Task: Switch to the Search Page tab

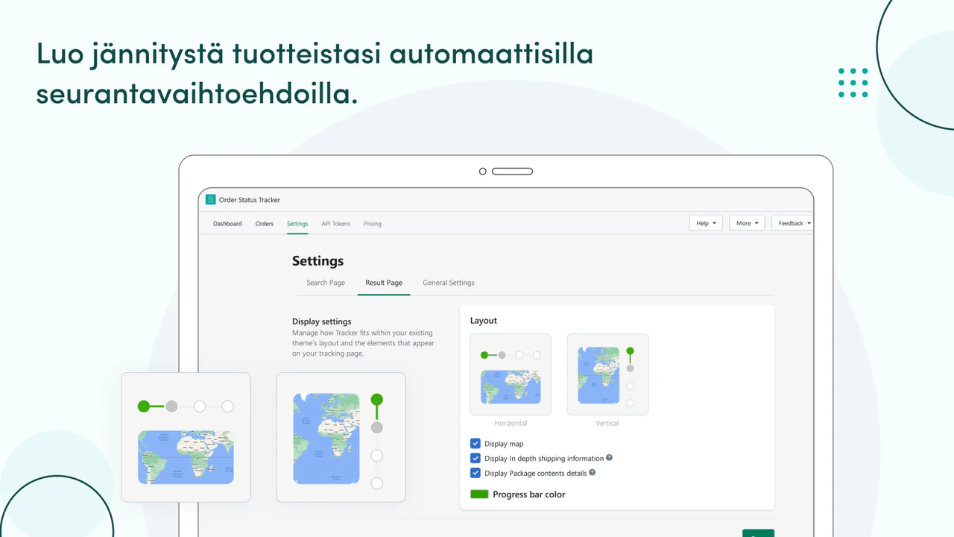Action: tap(326, 283)
